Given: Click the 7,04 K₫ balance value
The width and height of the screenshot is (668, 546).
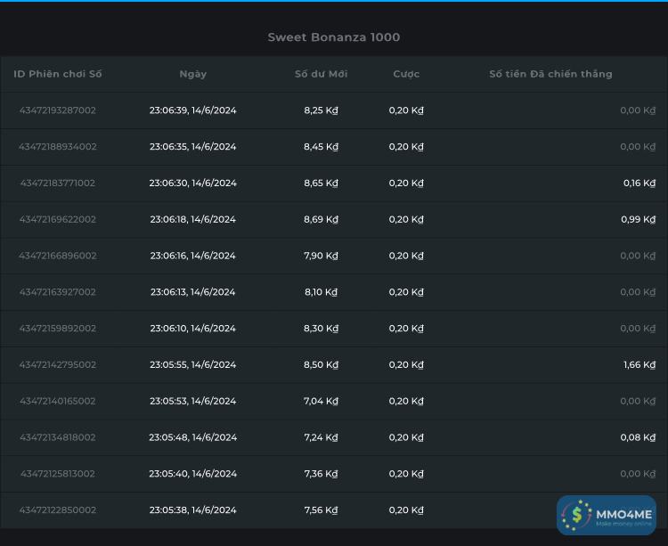Looking at the screenshot, I should pos(321,402).
